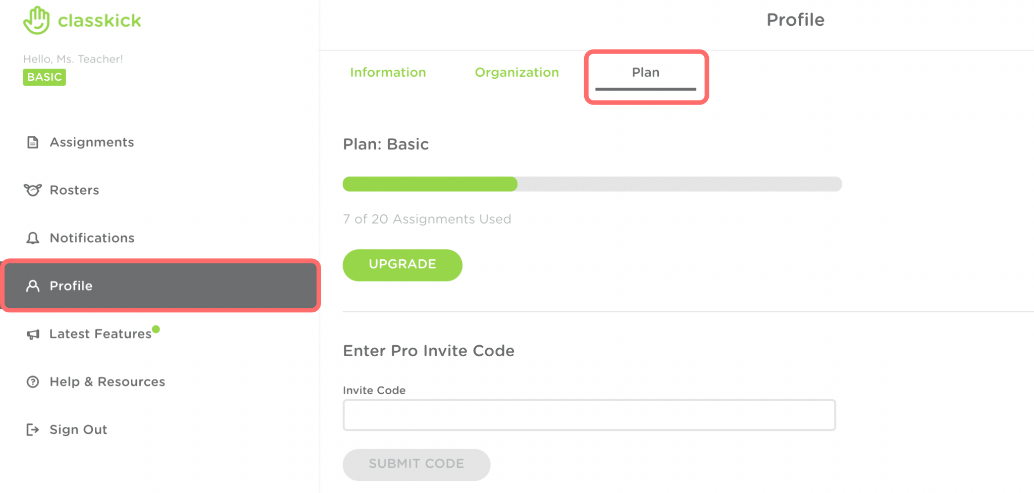Click the Profile person icon
Image resolution: width=1034 pixels, height=493 pixels.
point(33,286)
